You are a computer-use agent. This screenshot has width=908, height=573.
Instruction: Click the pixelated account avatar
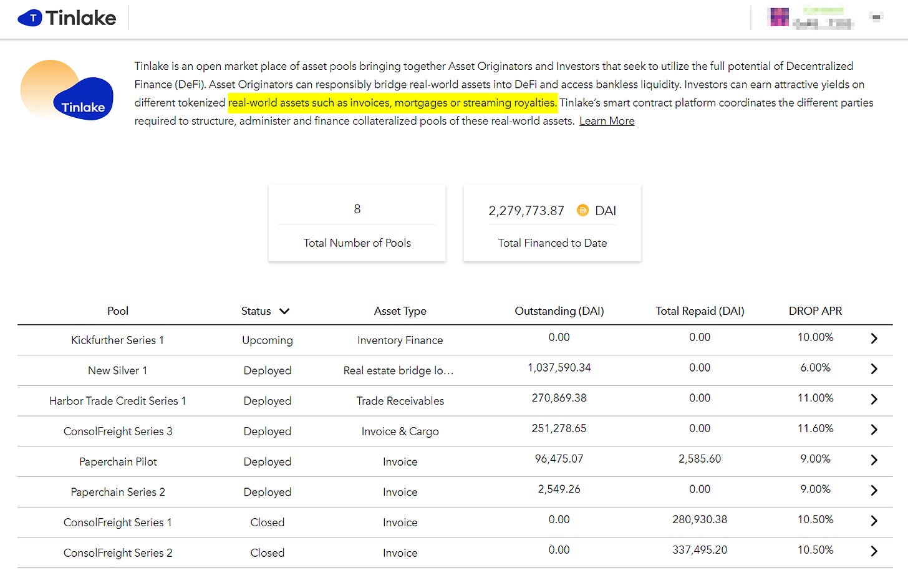pyautogui.click(x=779, y=17)
